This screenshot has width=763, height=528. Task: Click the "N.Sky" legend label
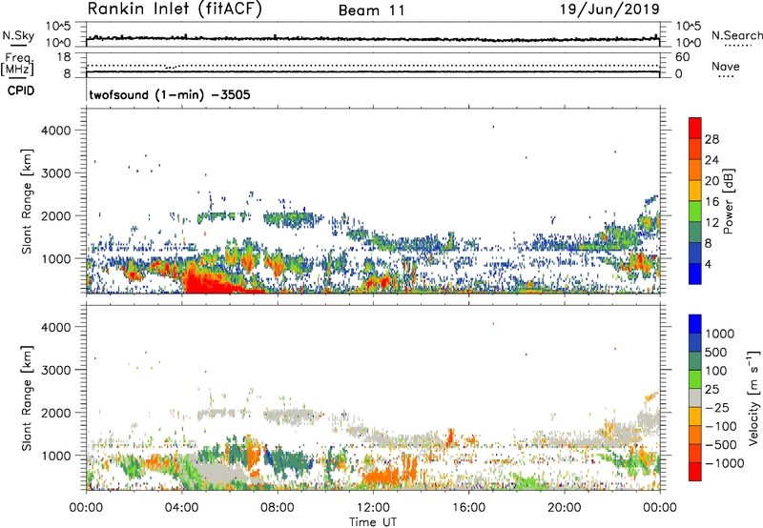(x=18, y=35)
